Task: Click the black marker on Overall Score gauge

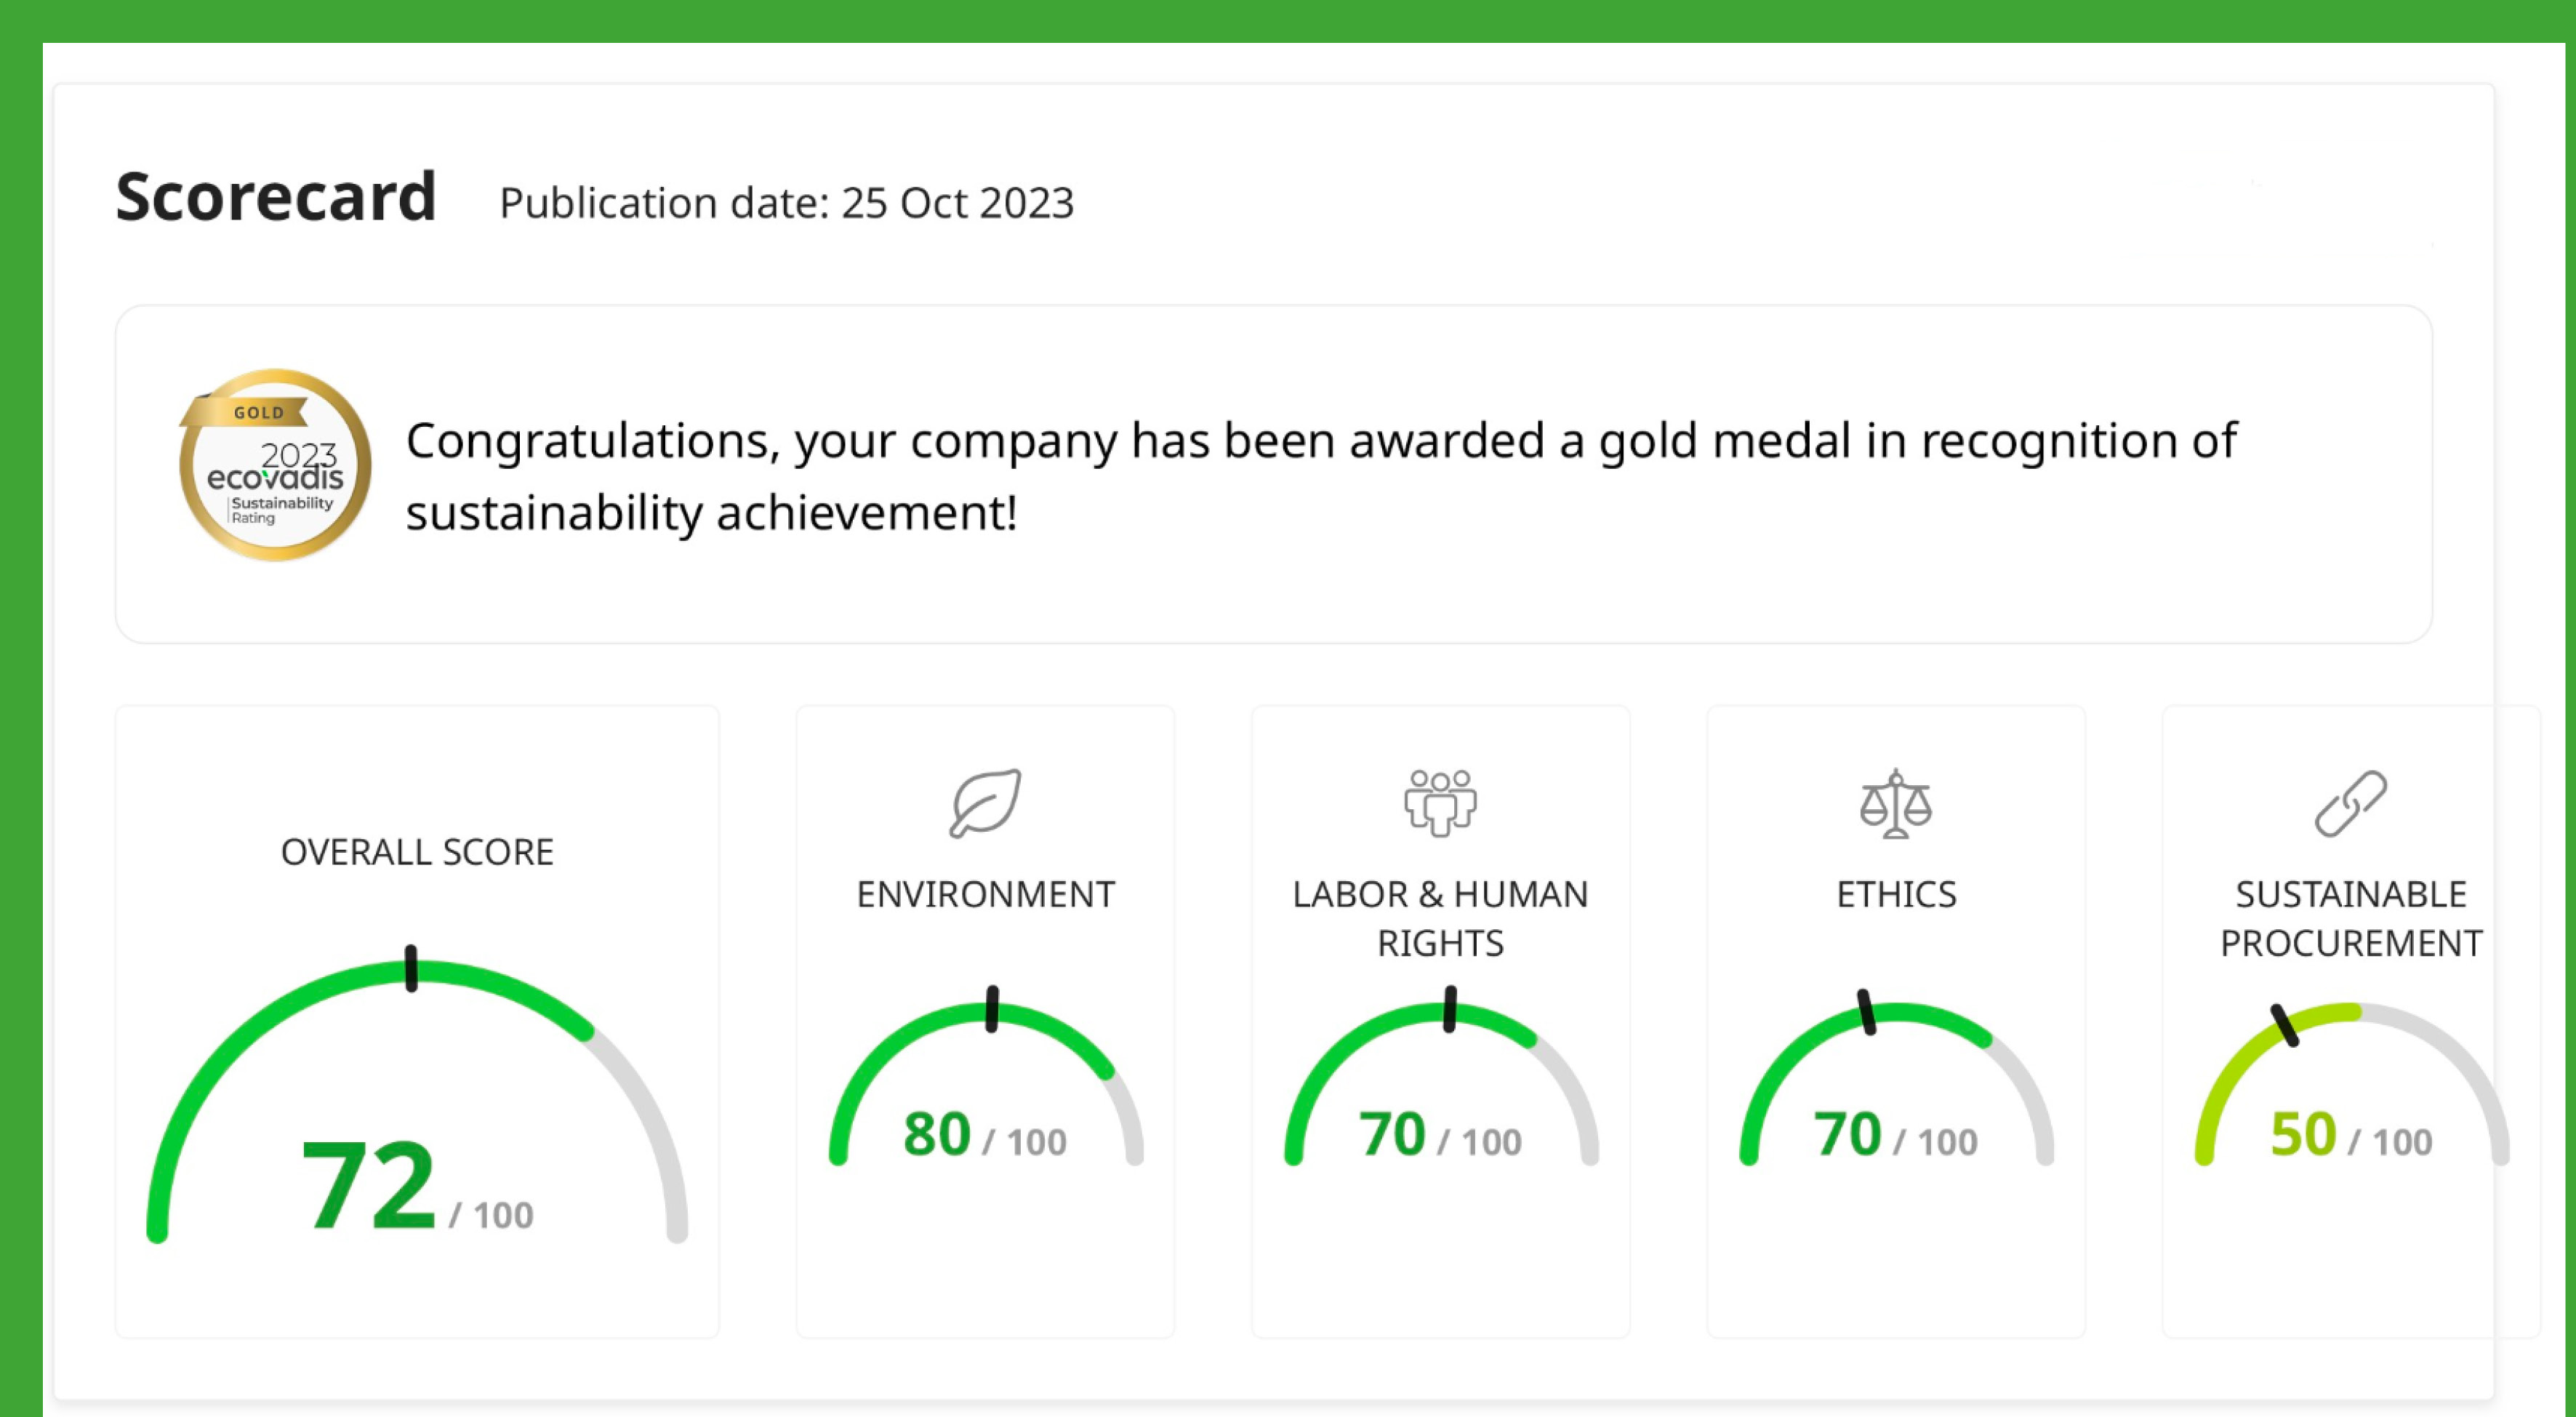Action: 411,968
